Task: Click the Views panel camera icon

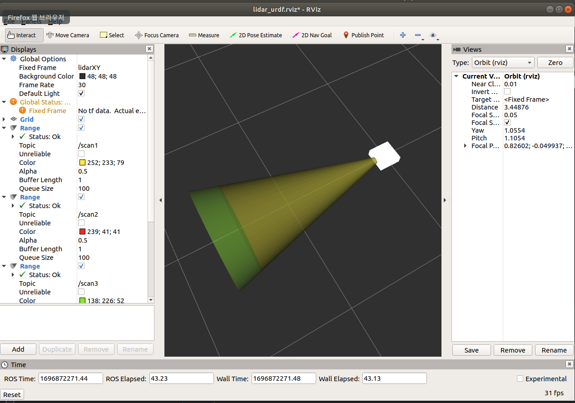Action: (x=457, y=49)
